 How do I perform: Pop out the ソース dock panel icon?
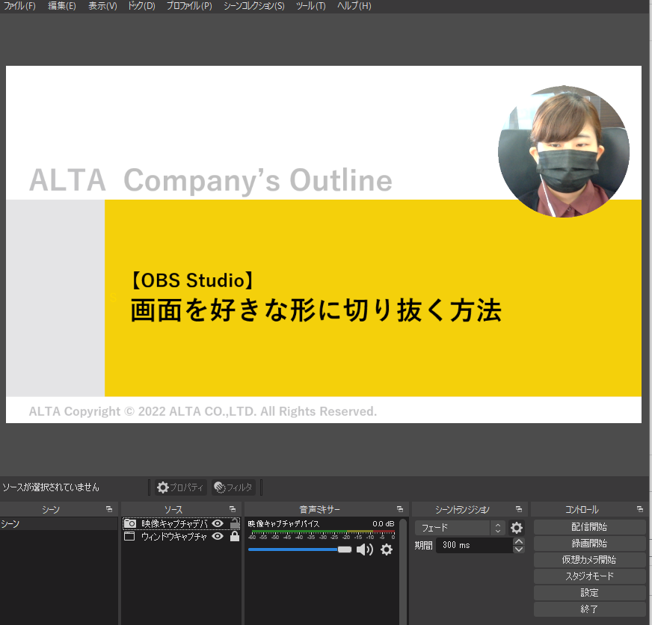[x=233, y=509]
